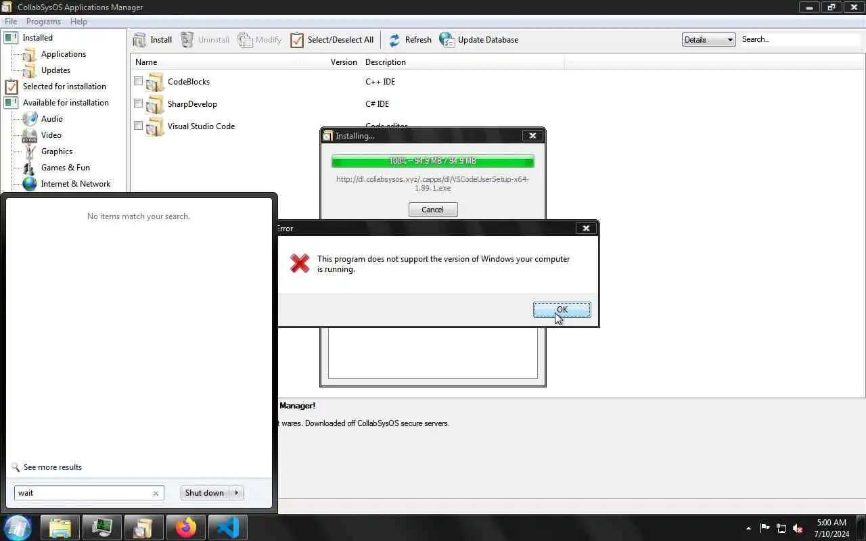Screen dimensions: 866x541
Task: Click the taskbar clock
Action: [x=831, y=528]
